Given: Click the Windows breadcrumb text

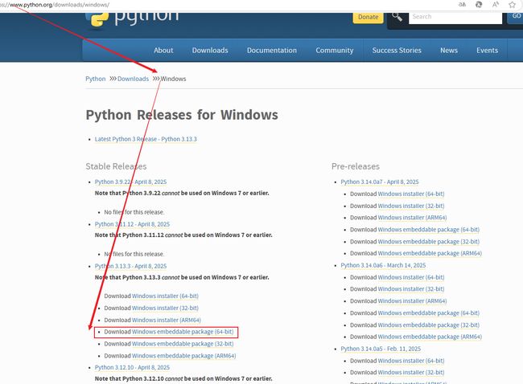Looking at the screenshot, I should (174, 79).
